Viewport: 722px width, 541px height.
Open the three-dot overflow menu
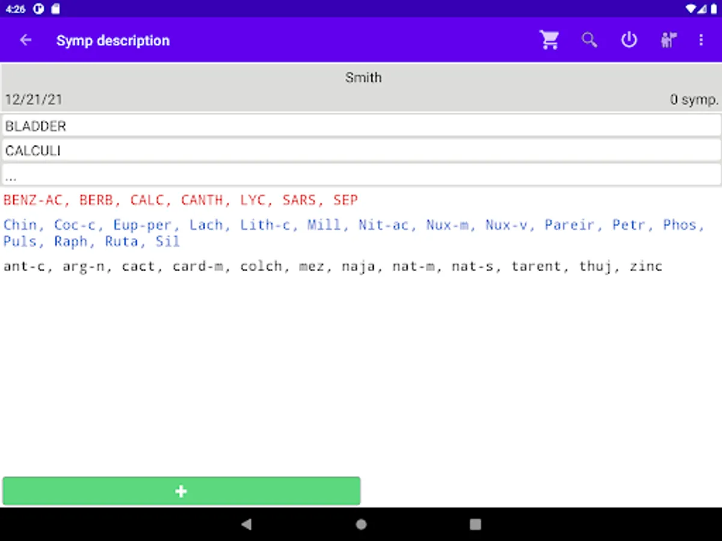[701, 40]
